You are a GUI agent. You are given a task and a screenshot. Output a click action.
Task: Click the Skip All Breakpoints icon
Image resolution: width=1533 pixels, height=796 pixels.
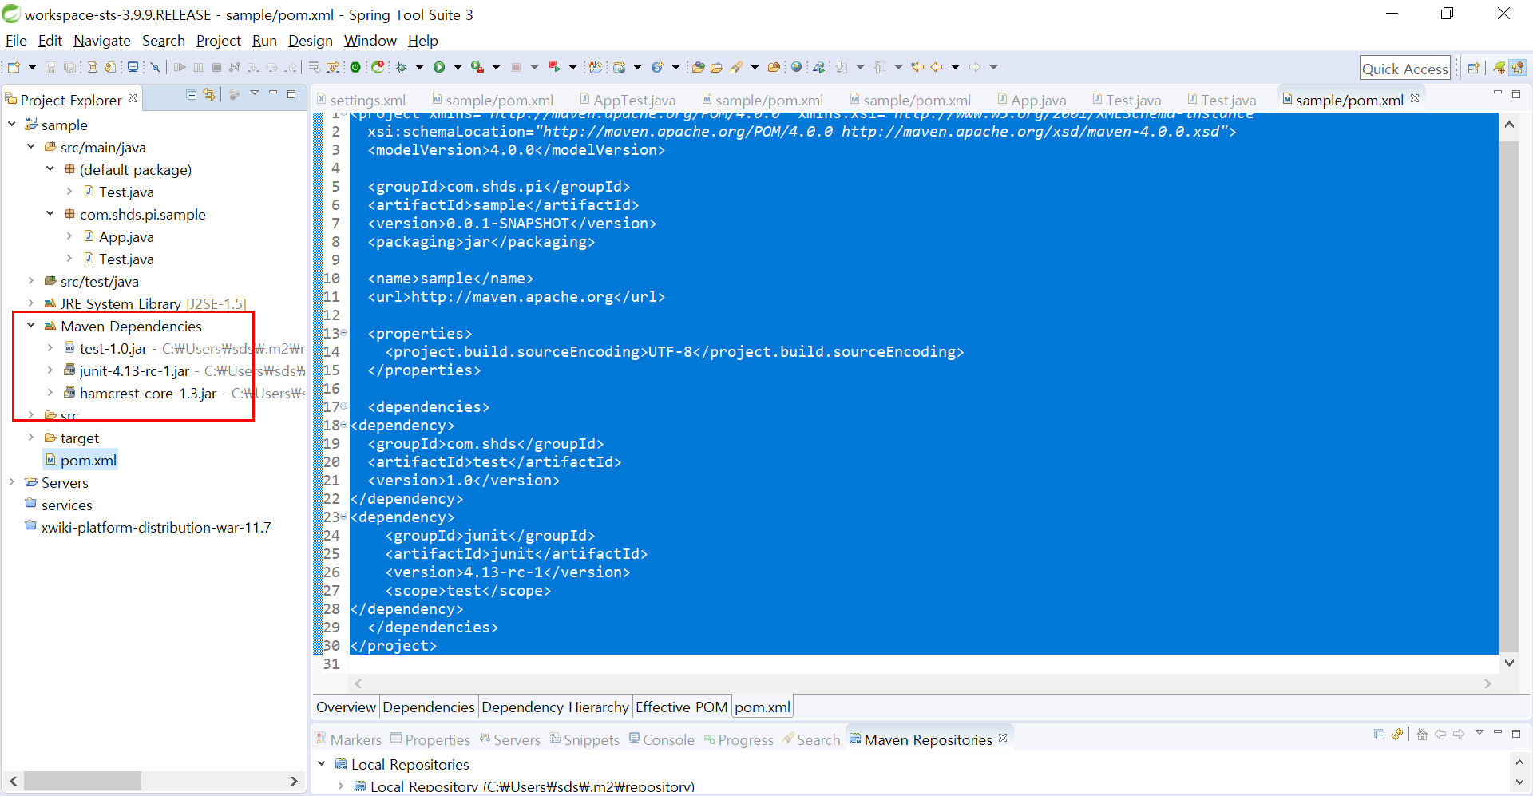pyautogui.click(x=155, y=67)
